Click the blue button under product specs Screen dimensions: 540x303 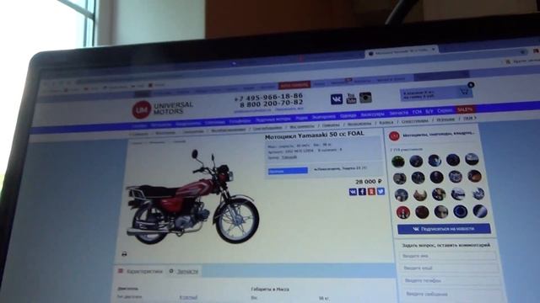click(x=288, y=171)
